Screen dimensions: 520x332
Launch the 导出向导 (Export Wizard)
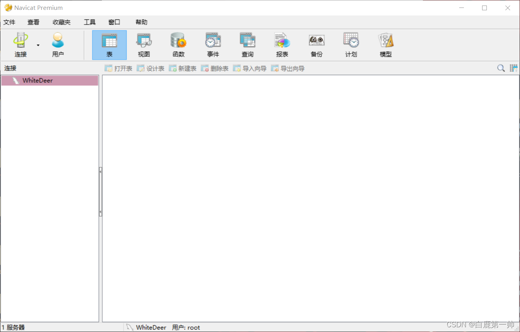tap(287, 68)
